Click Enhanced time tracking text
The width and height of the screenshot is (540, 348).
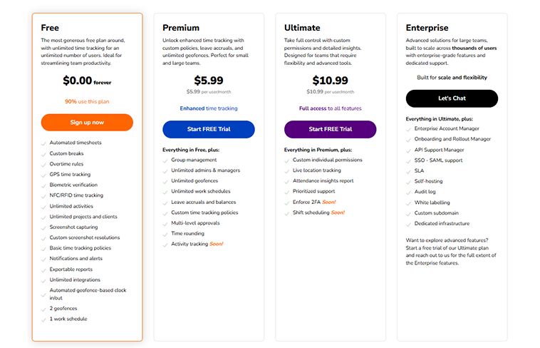coord(209,108)
